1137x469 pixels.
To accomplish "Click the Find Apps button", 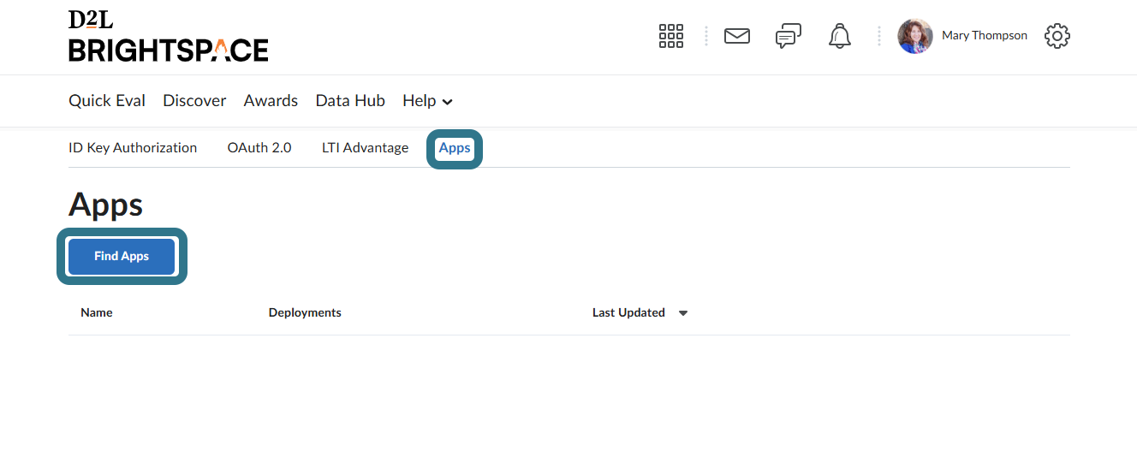I will 122,257.
